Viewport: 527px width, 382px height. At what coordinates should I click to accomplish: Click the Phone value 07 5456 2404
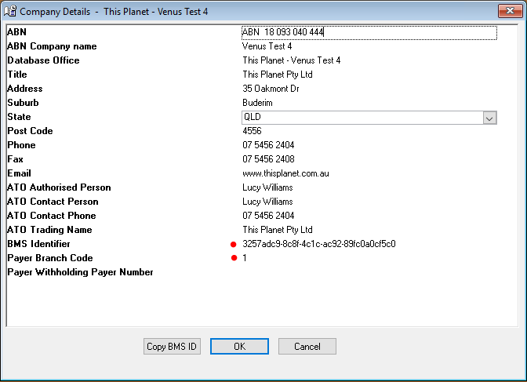click(268, 145)
